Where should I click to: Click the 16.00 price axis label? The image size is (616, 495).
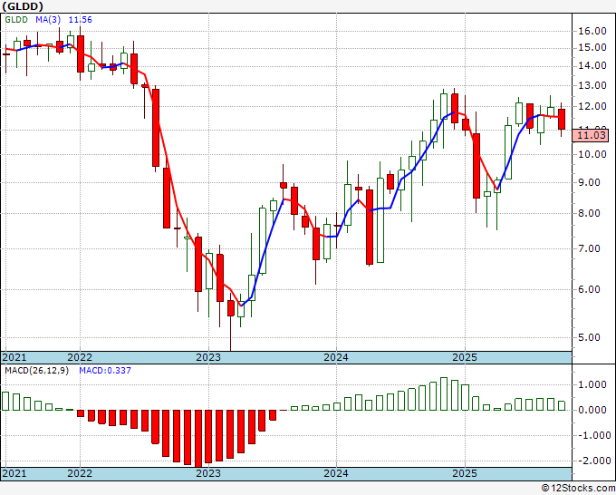point(592,31)
